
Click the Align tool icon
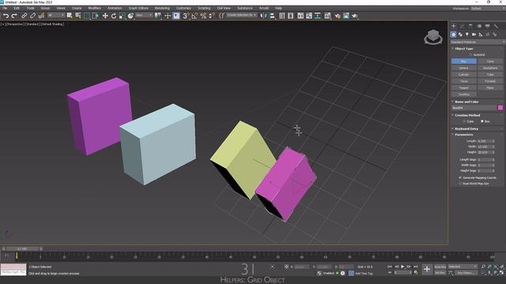272,16
